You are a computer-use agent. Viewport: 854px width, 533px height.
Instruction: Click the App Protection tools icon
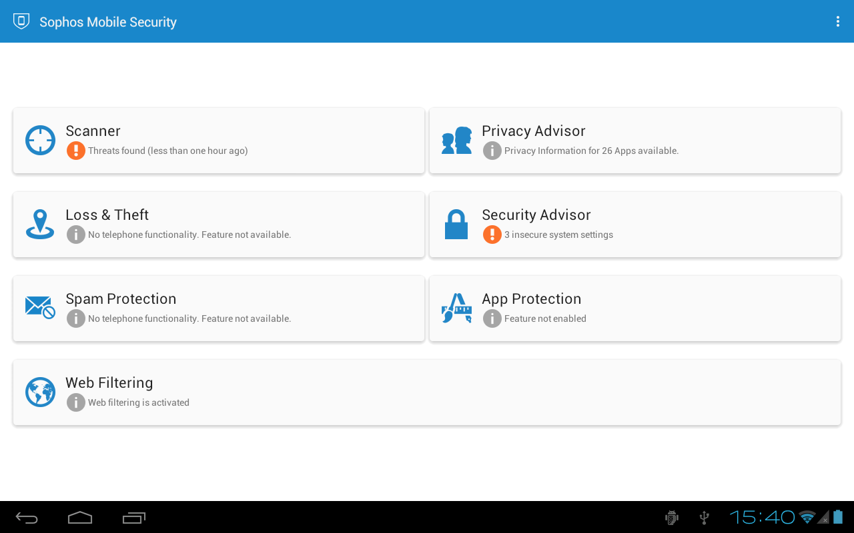456,308
